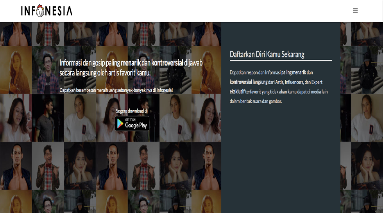Image resolution: width=383 pixels, height=213 pixels.
Task: Click bold "paling menarik" in the signup description
Action: pyautogui.click(x=293, y=73)
